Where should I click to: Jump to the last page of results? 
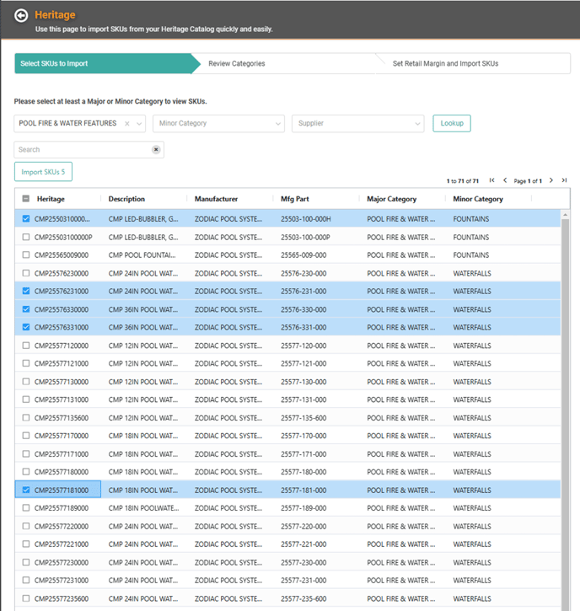click(564, 180)
